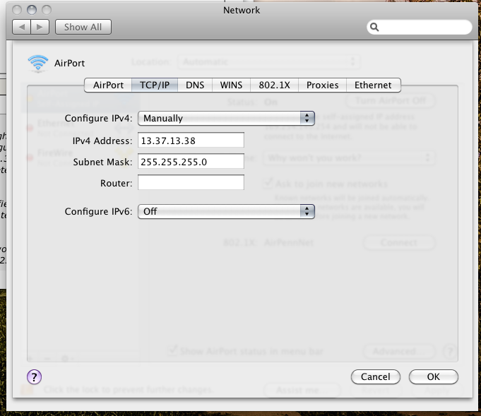Click the minimize window button
Image resolution: width=481 pixels, height=416 pixels.
[x=32, y=10]
